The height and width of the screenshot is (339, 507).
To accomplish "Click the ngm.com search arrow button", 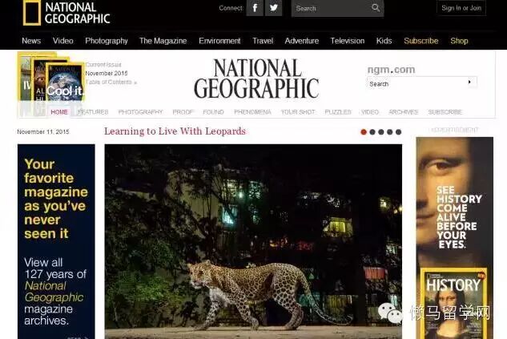I will click(x=469, y=83).
